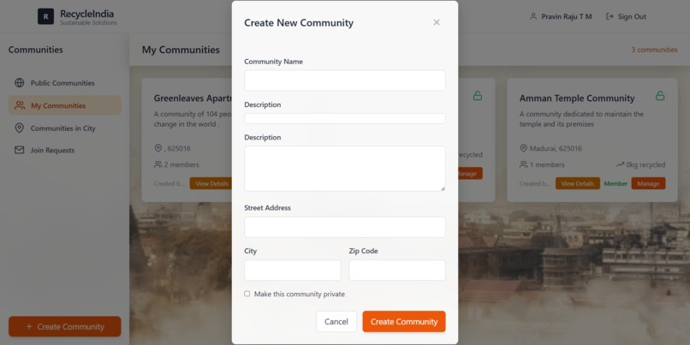Viewport: 690px width, 345px height.
Task: Open Public Communities in sidebar
Action: coord(65,83)
